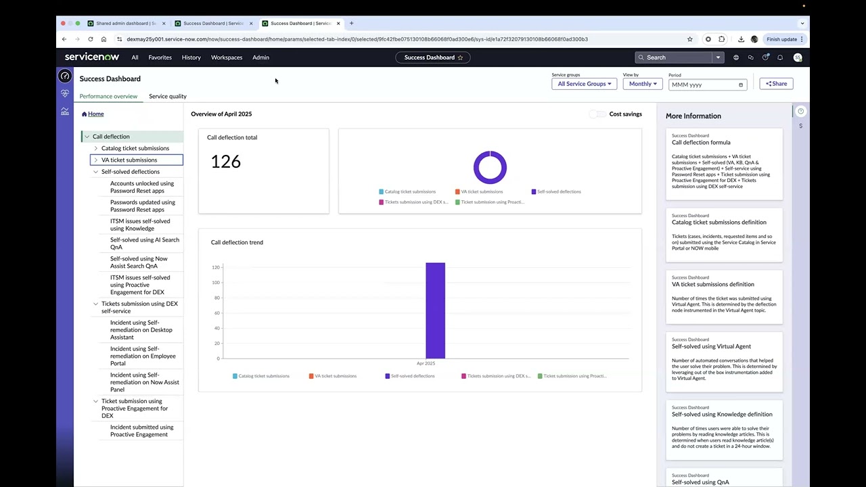Open the chat conversations icon
Viewport: 866px width, 487px height.
pos(751,57)
